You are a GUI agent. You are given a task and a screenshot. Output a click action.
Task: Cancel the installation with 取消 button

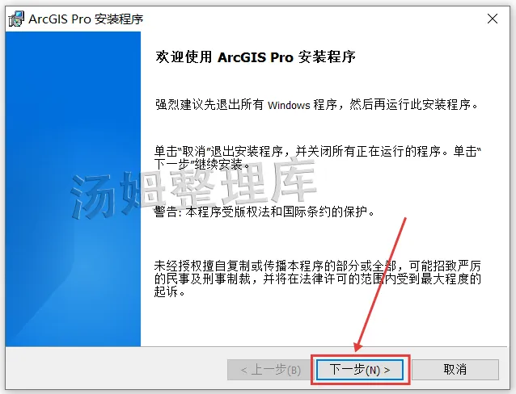coord(455,370)
